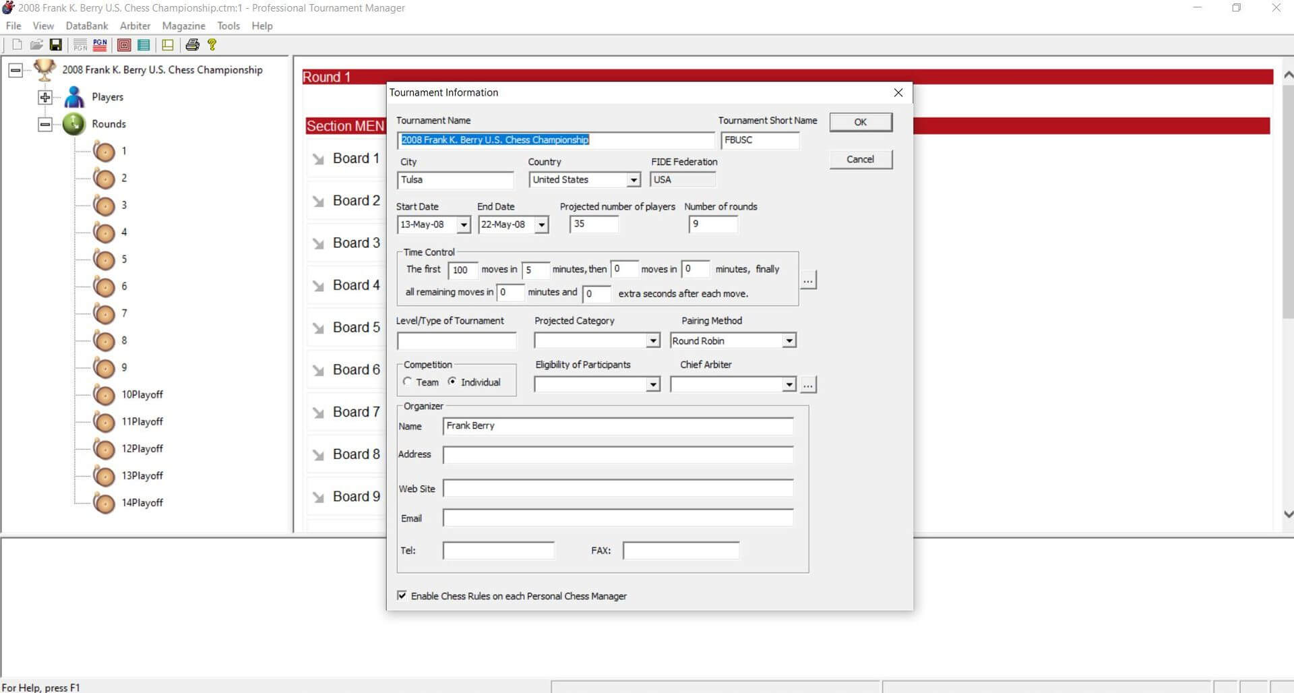Click the City input field
This screenshot has width=1294, height=693.
[x=455, y=180]
